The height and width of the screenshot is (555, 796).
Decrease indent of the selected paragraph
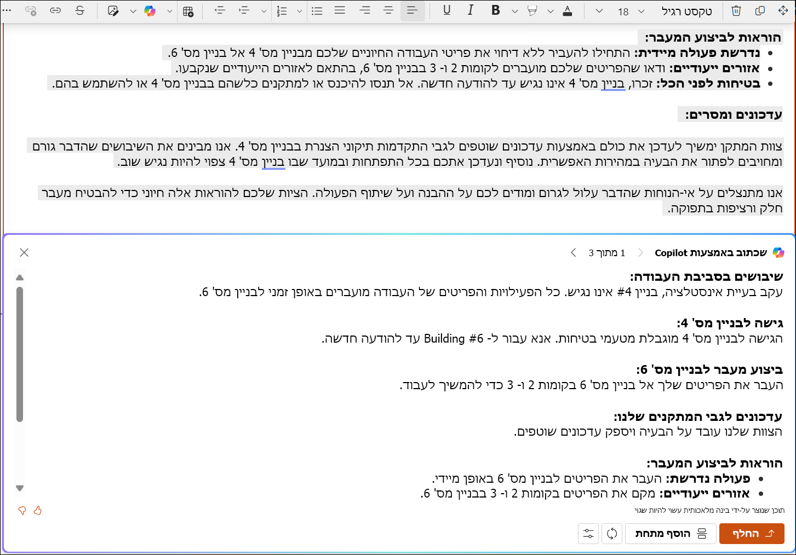pos(220,11)
